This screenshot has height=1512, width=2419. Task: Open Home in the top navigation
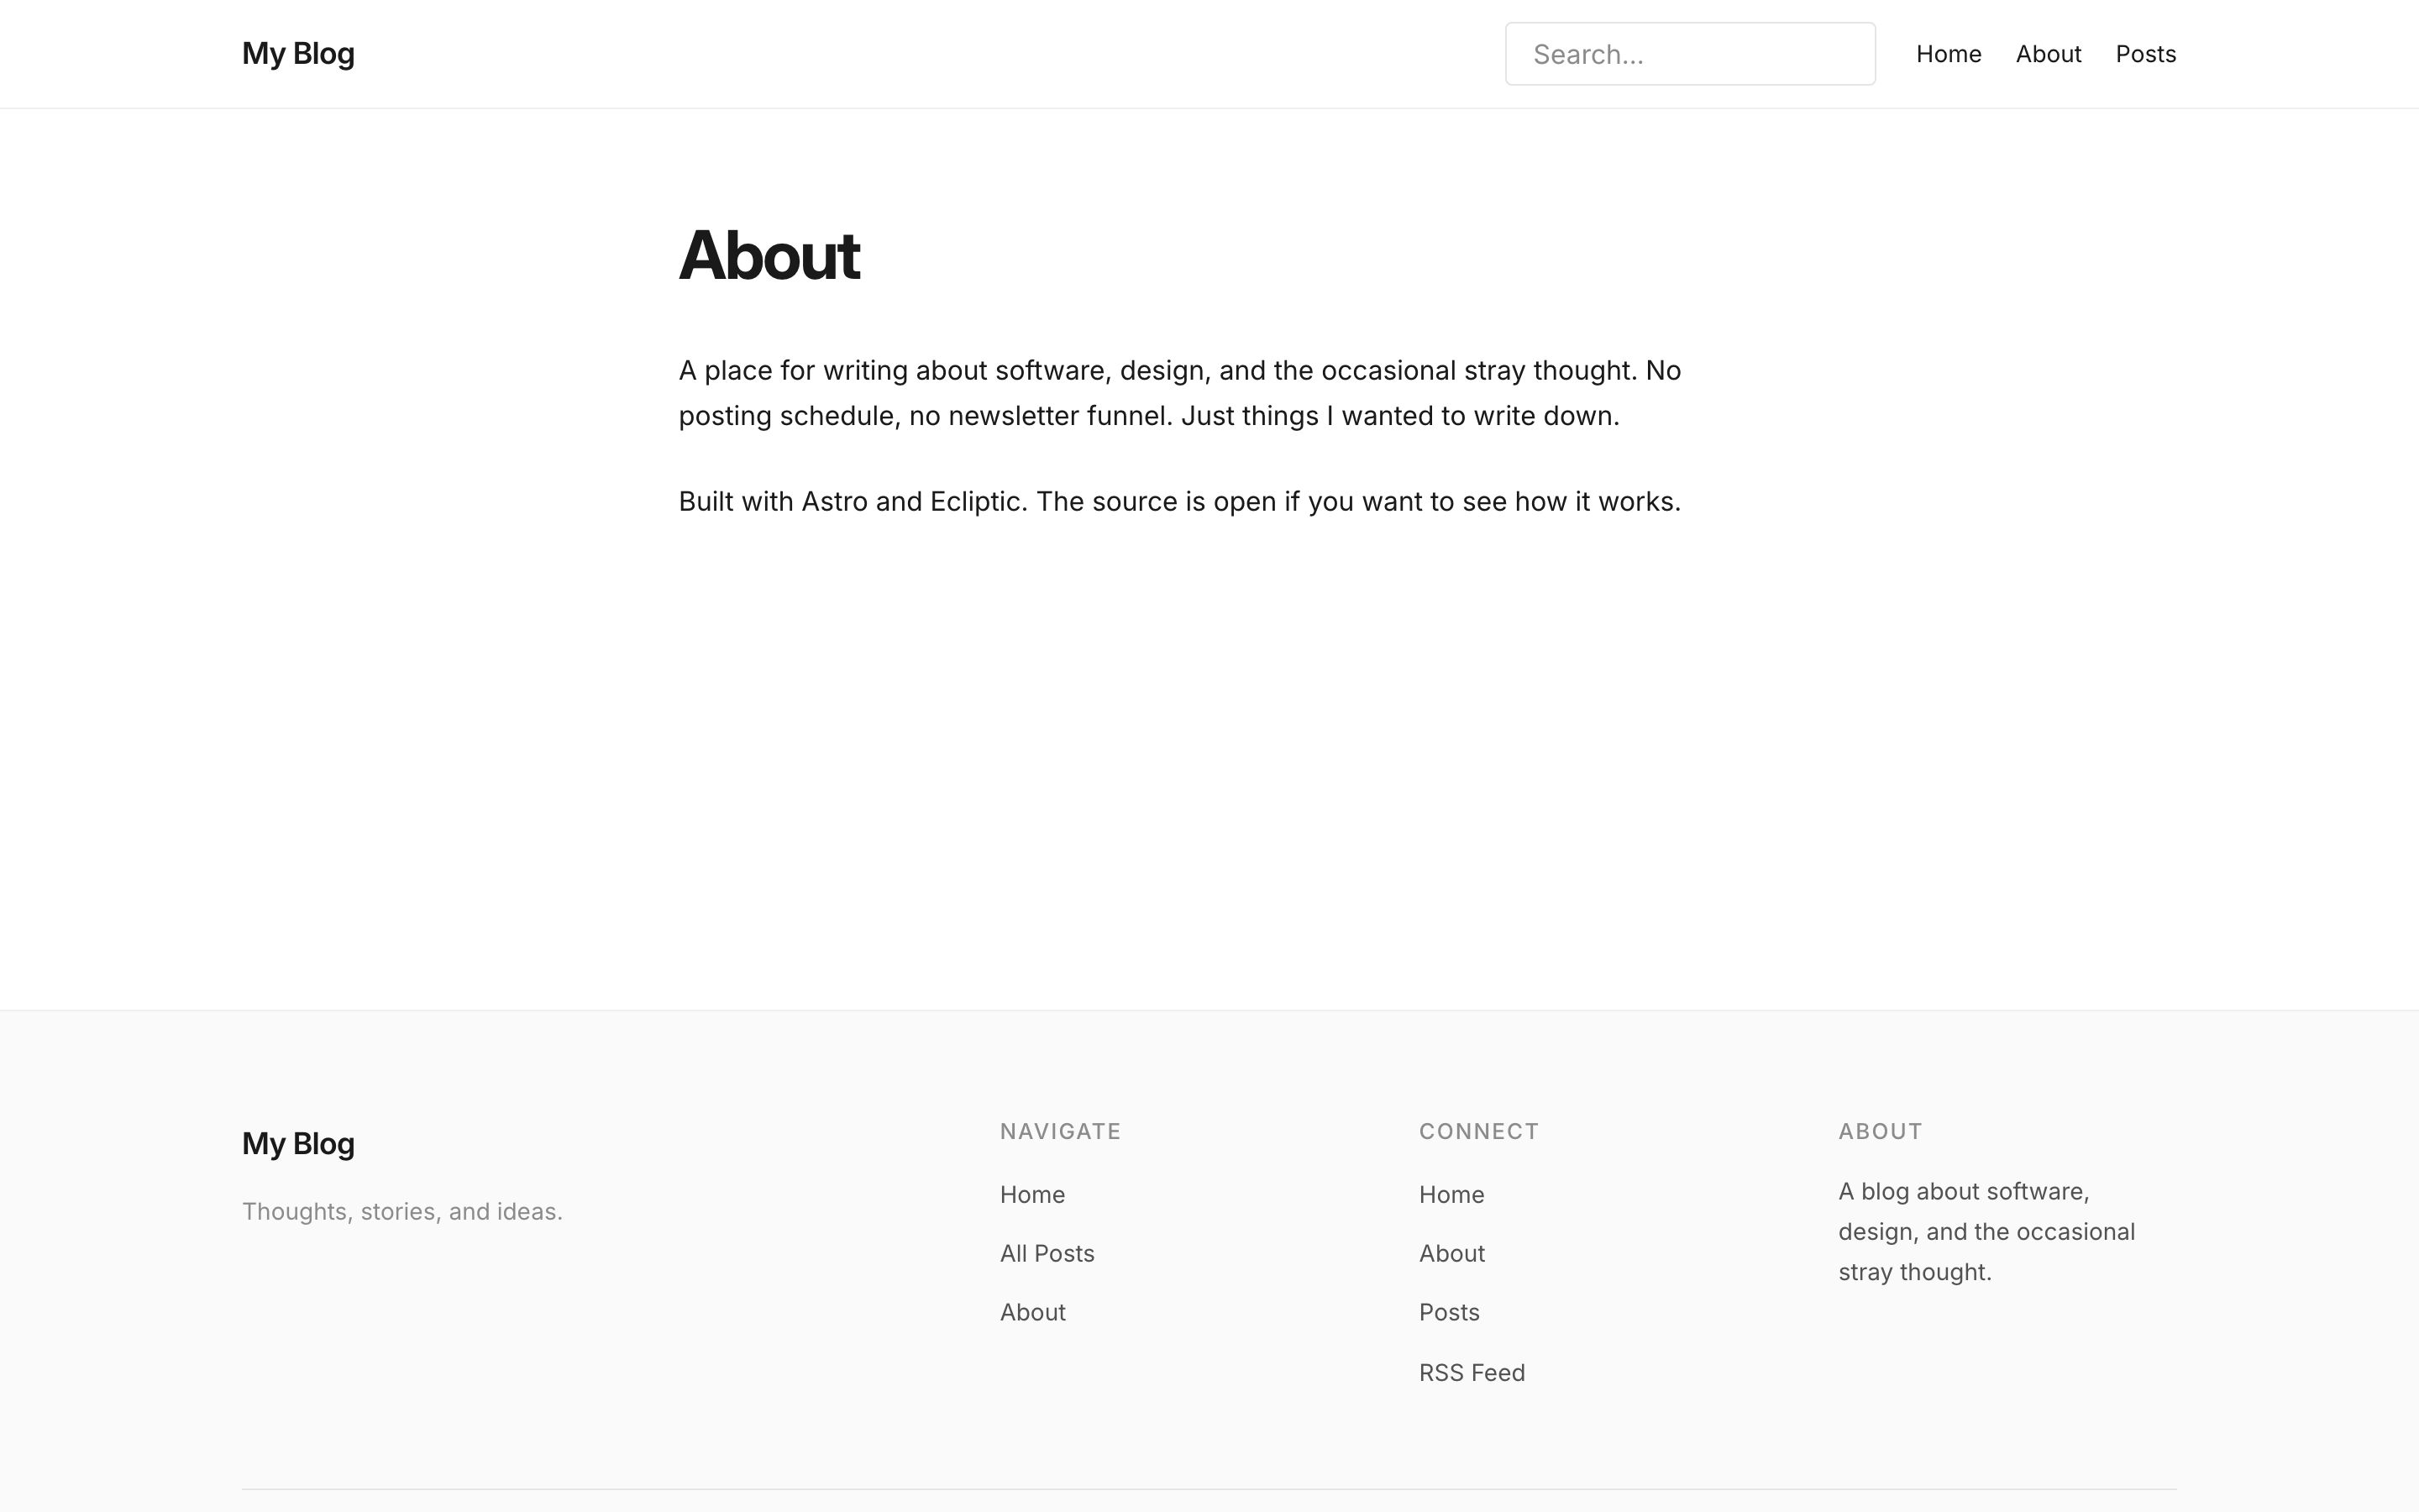1948,54
